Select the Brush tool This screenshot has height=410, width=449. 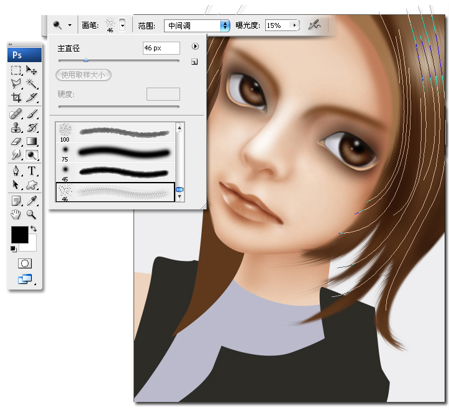pos(32,114)
